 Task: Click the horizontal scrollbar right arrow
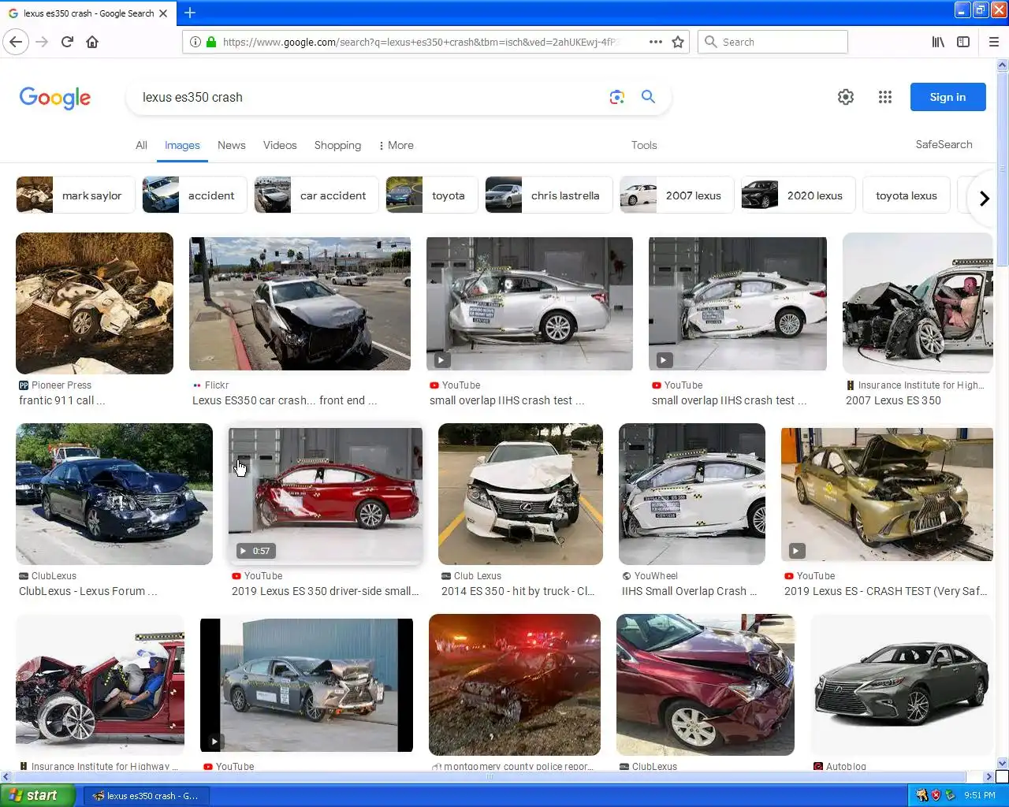click(x=989, y=776)
